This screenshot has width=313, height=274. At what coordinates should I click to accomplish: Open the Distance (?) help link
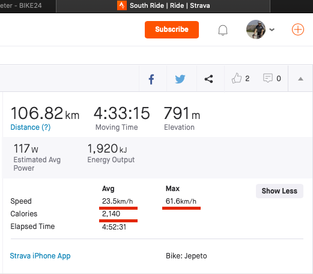pos(31,127)
